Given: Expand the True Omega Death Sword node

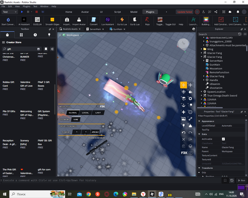Looking at the screenshot, I should (x=201, y=96).
